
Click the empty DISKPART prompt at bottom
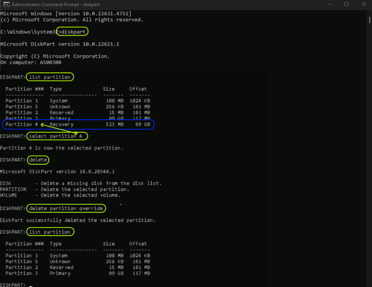pyautogui.click(x=30, y=285)
